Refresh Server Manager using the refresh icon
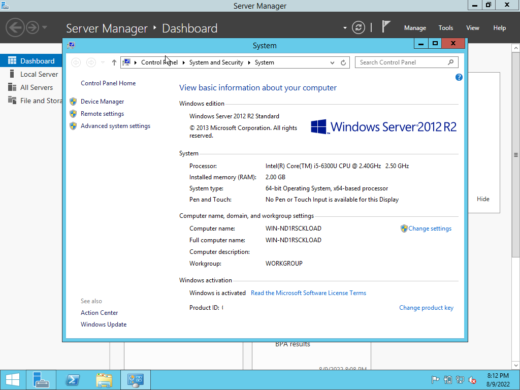The image size is (520, 390). pos(359,28)
